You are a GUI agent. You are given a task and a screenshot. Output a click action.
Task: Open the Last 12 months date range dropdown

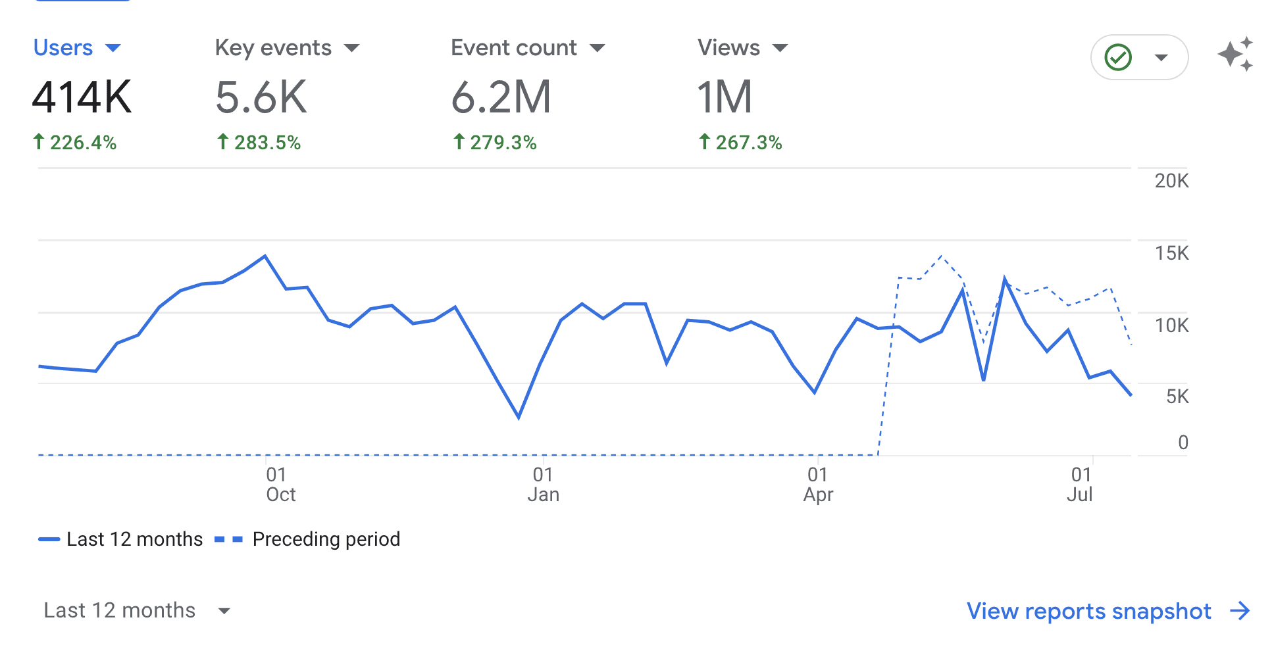[x=137, y=610]
